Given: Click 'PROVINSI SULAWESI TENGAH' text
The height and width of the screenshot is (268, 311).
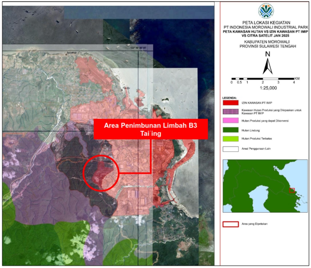Looking at the screenshot, I should pos(268,46).
